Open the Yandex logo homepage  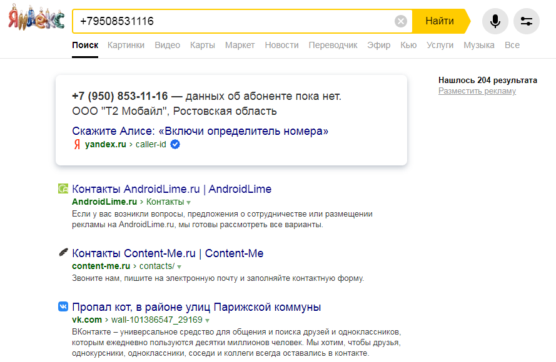36,17
